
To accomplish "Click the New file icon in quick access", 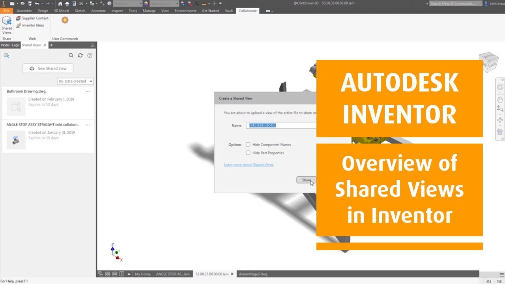I will pos(12,3).
